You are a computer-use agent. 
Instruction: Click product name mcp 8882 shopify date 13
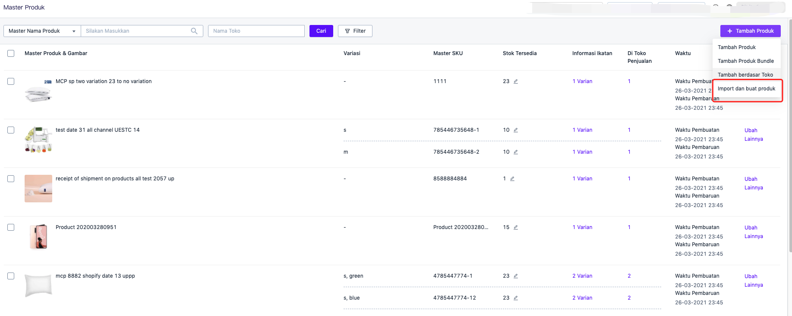95,276
